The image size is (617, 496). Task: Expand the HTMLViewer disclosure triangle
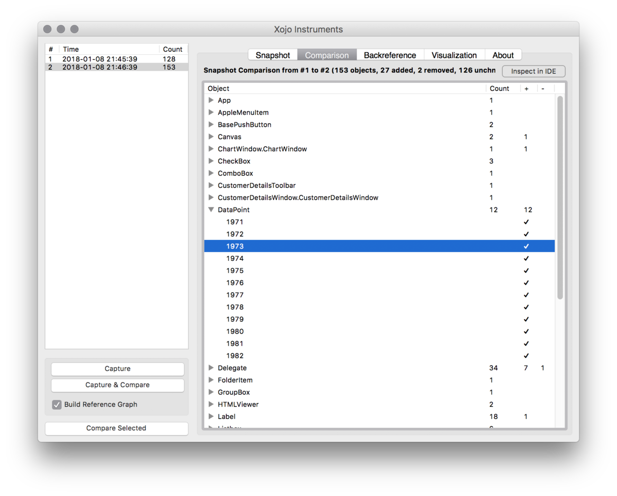tap(211, 405)
